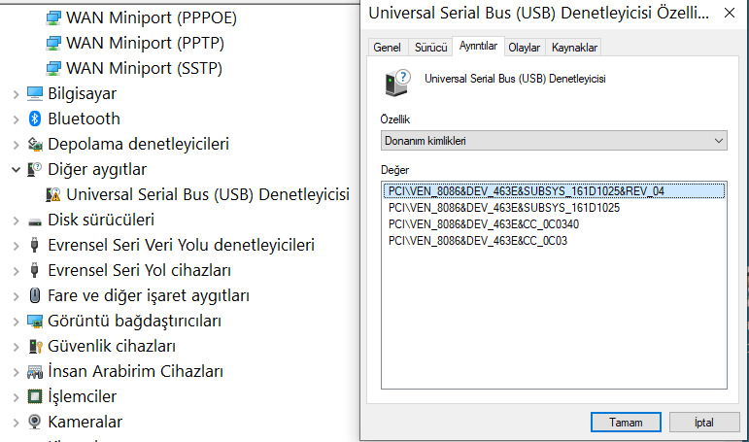Image resolution: width=749 pixels, height=442 pixels.
Task: Expand the Disk sürücüleri node
Action: tap(16, 221)
